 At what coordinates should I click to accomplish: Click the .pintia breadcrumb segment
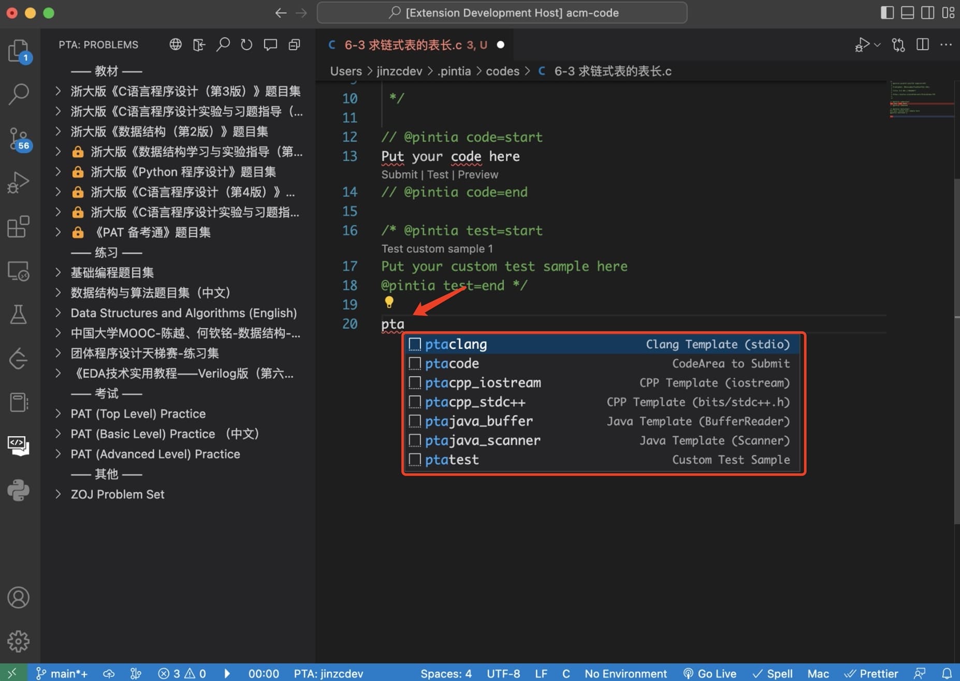tap(454, 71)
